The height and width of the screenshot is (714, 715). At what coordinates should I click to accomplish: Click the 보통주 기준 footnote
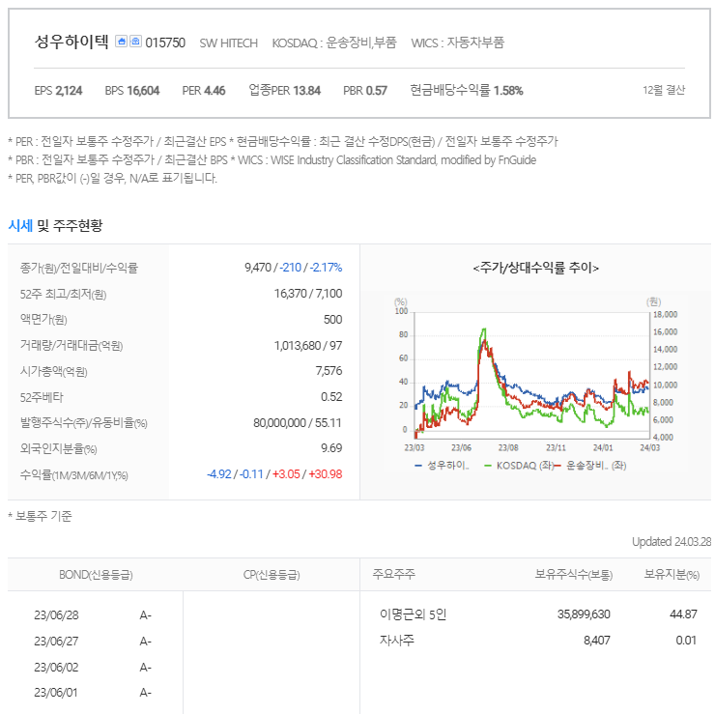click(41, 516)
